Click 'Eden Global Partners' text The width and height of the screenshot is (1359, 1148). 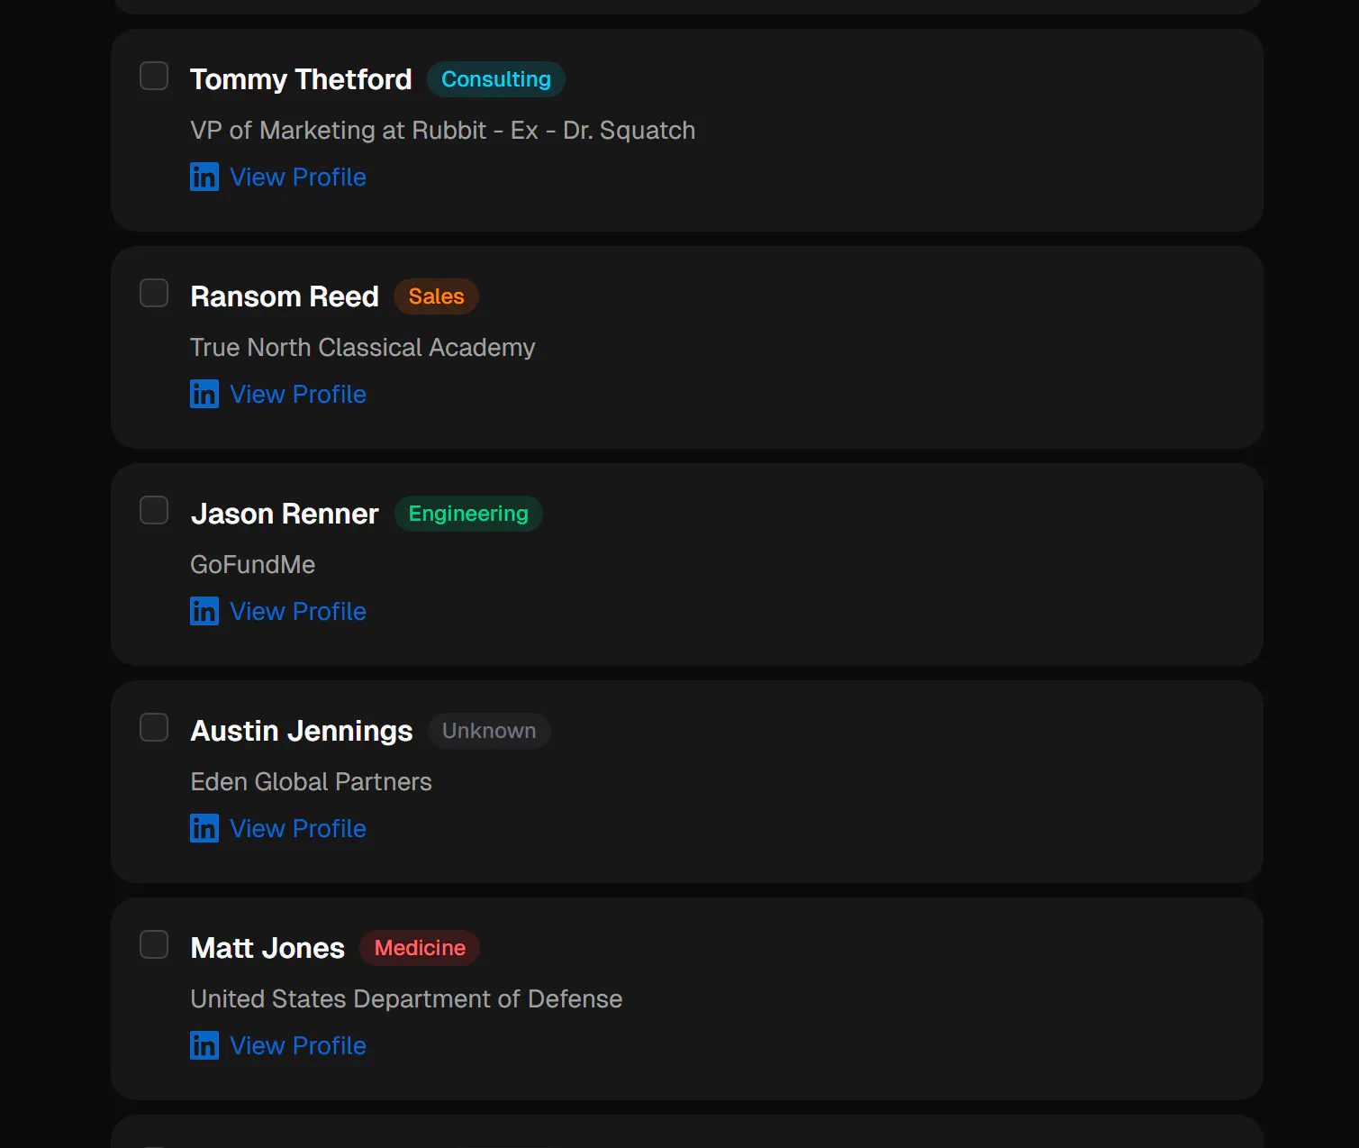312,782
